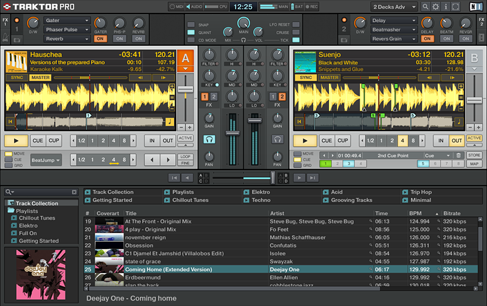
Task: Open Preferences with the gear icon
Action: click(x=436, y=7)
